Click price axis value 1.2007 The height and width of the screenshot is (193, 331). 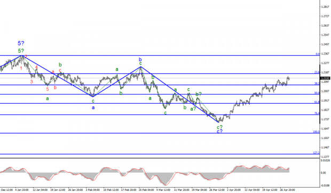coord(325,91)
